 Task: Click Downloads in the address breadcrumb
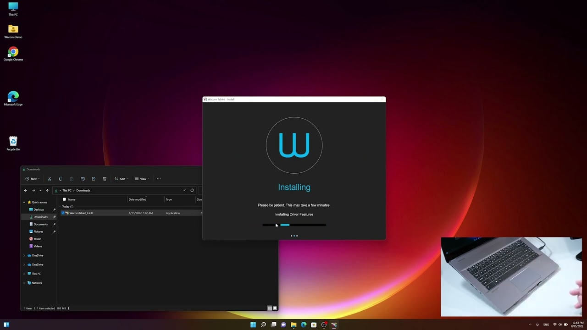(83, 190)
